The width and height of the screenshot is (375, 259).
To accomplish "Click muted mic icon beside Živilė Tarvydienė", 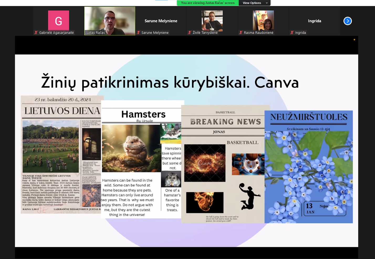I will 190,32.
